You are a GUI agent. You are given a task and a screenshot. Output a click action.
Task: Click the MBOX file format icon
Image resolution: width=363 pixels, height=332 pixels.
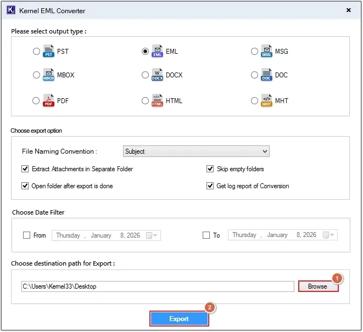tap(49, 75)
